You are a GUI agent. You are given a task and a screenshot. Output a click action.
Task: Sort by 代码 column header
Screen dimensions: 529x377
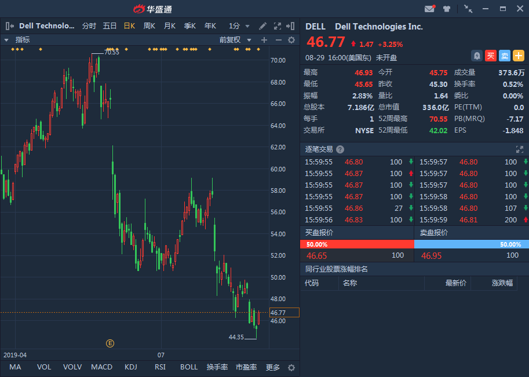(x=311, y=283)
